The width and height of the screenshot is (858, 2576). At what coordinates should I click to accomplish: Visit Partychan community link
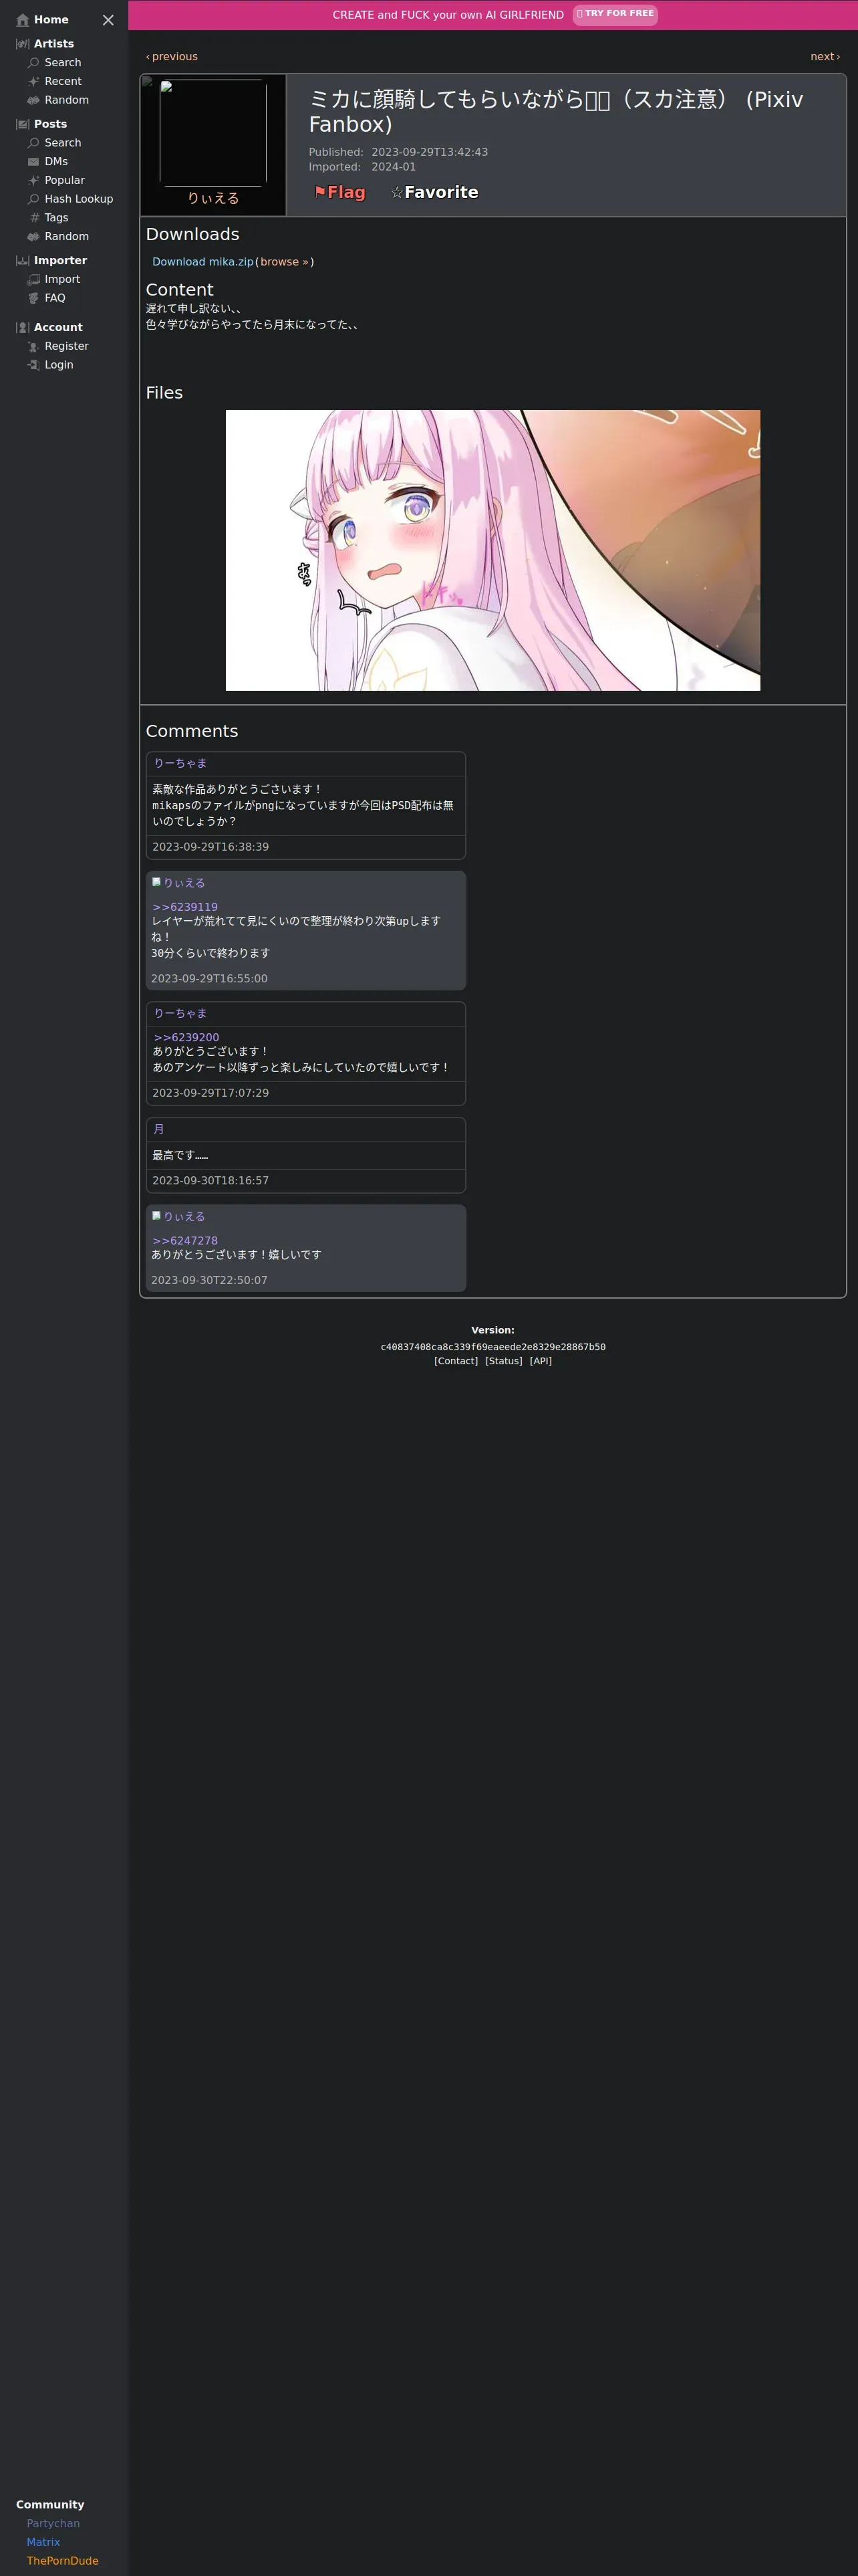[x=53, y=2523]
